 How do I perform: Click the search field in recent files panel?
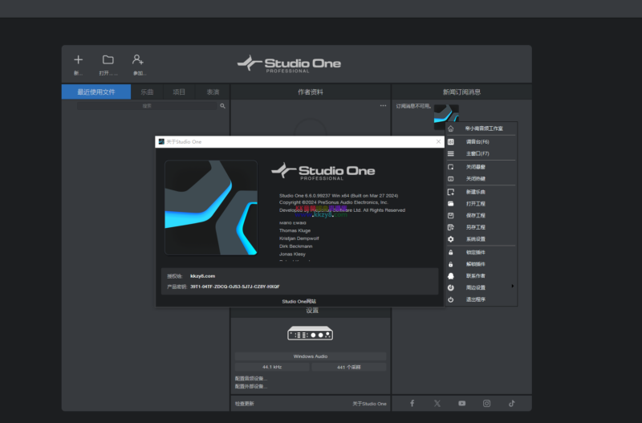click(x=147, y=106)
